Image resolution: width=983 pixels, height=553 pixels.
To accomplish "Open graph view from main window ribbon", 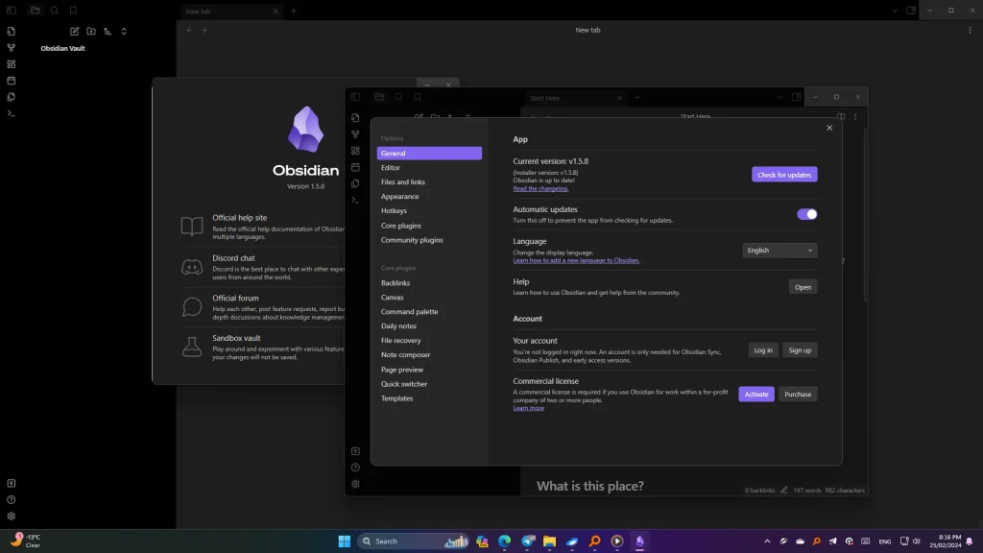I will (12, 48).
